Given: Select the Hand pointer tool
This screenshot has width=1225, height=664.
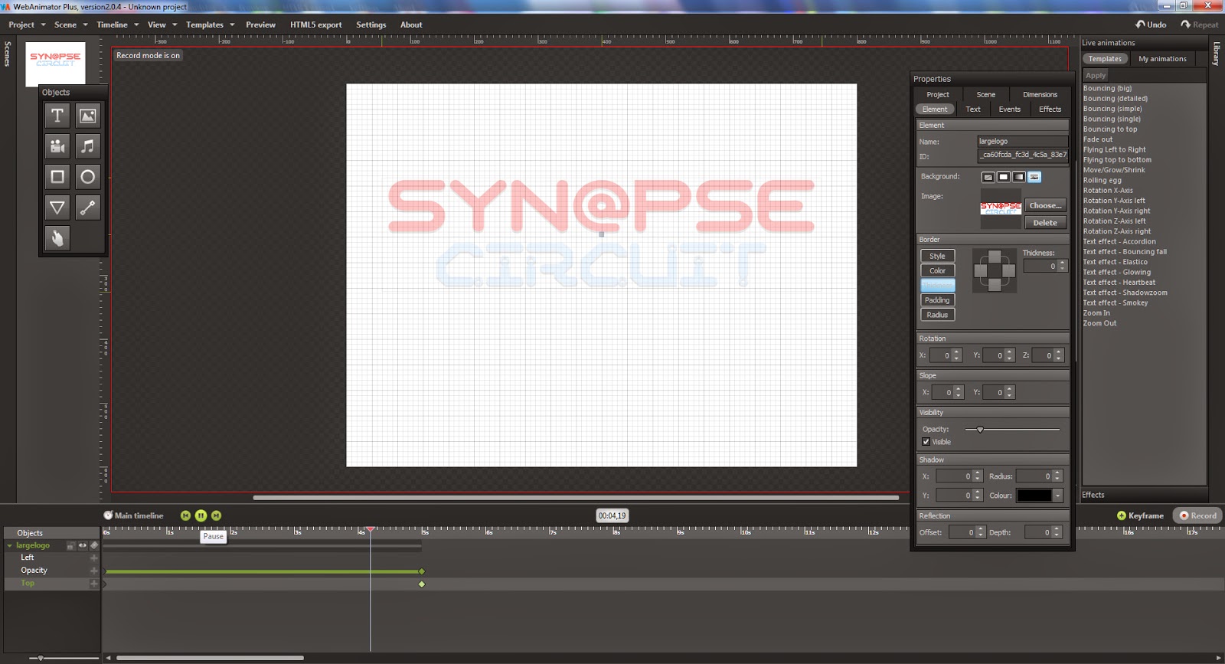Looking at the screenshot, I should point(57,238).
